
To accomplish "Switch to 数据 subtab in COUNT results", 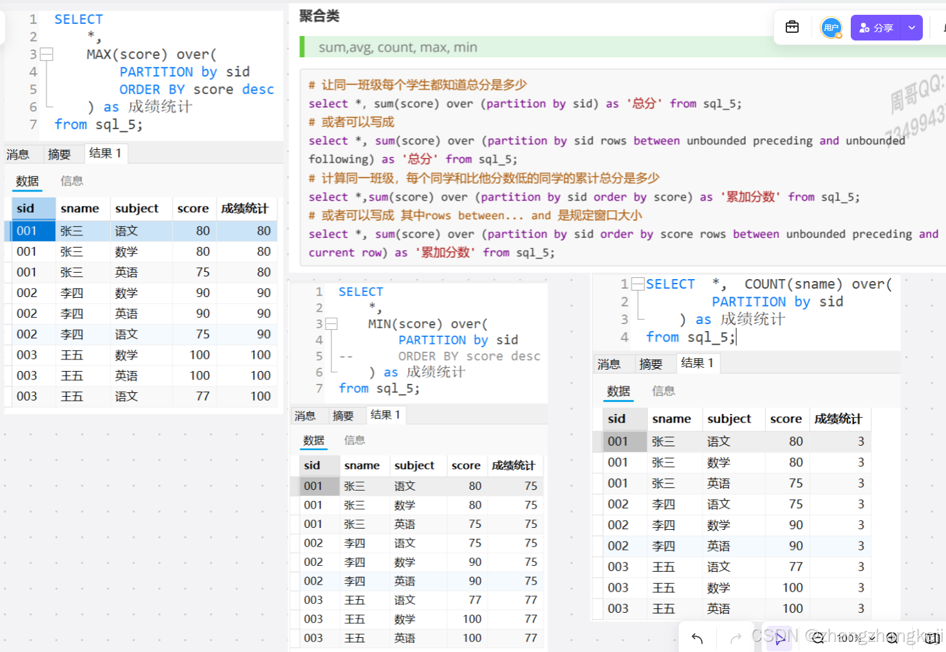I will (x=618, y=392).
